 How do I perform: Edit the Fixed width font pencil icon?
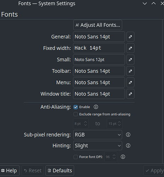(x=130, y=48)
